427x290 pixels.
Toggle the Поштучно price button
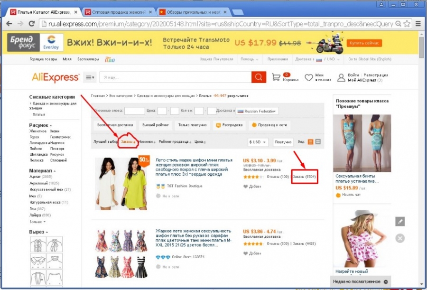click(x=283, y=142)
